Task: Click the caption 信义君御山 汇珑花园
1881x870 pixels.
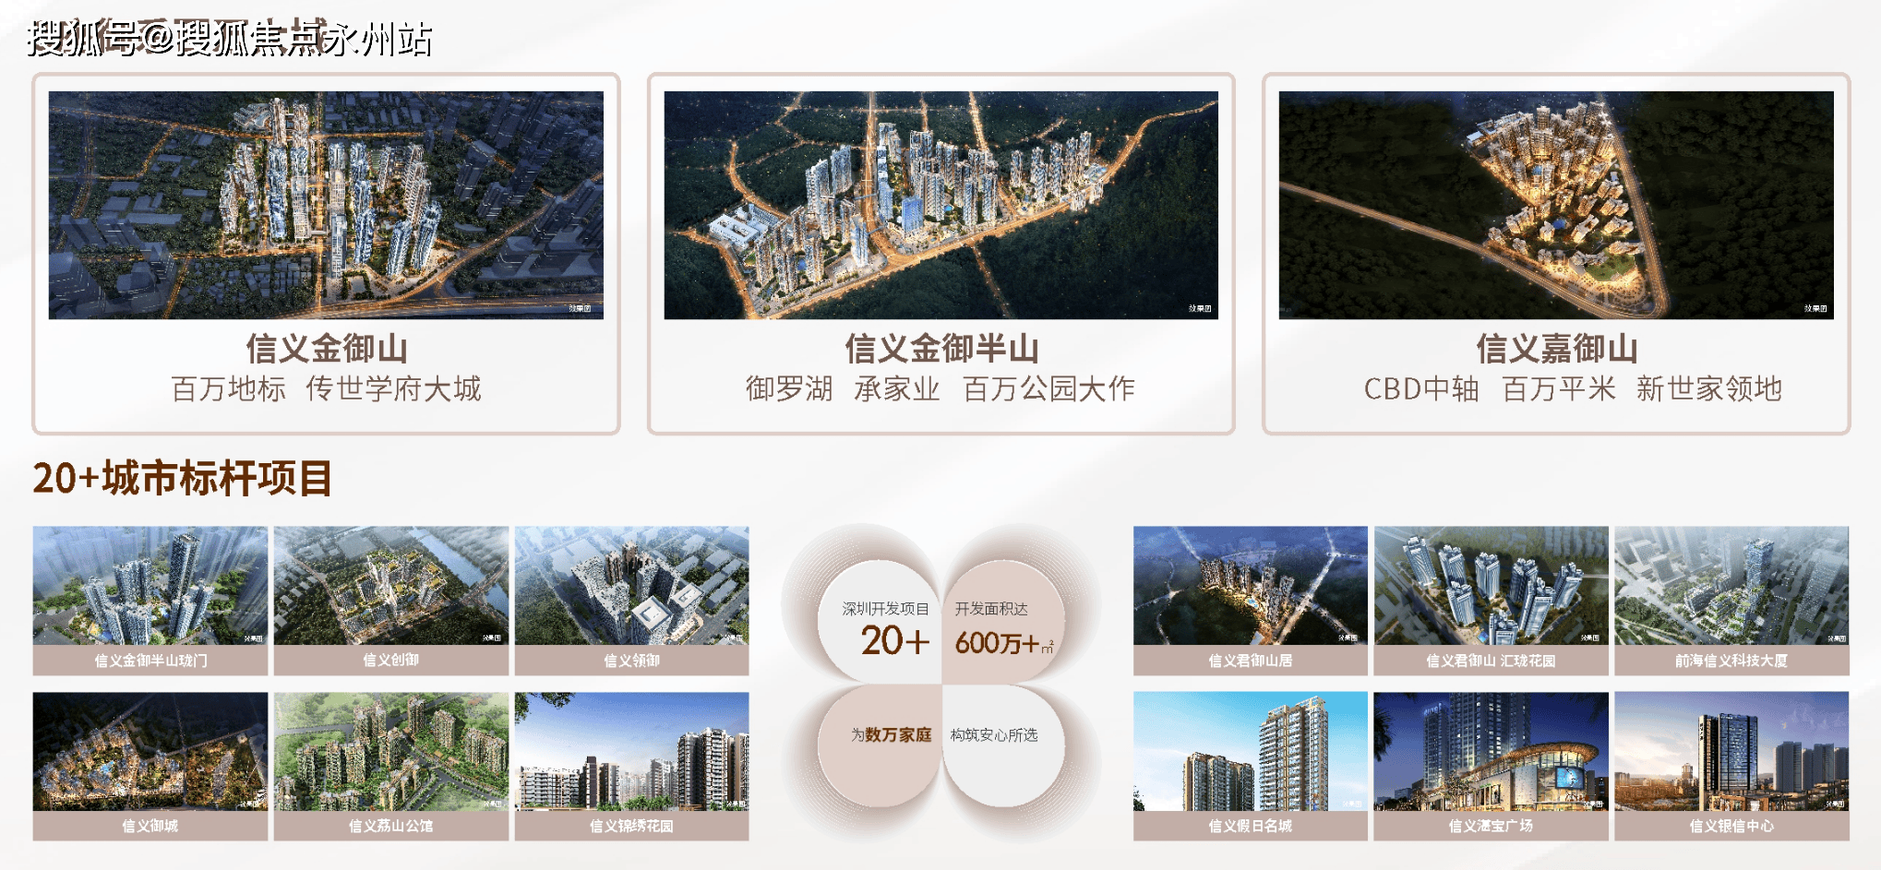Action: pos(1492,661)
